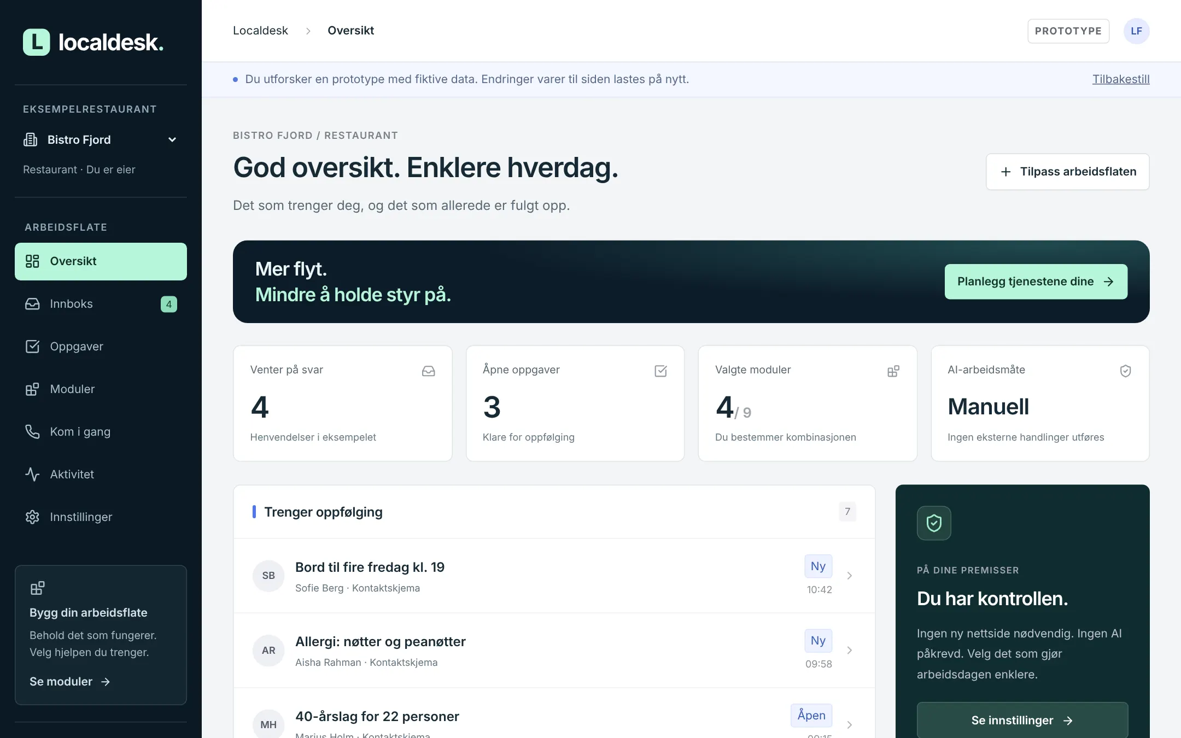This screenshot has height=738, width=1181.
Task: Open Innboks in the sidebar
Action: [x=101, y=304]
